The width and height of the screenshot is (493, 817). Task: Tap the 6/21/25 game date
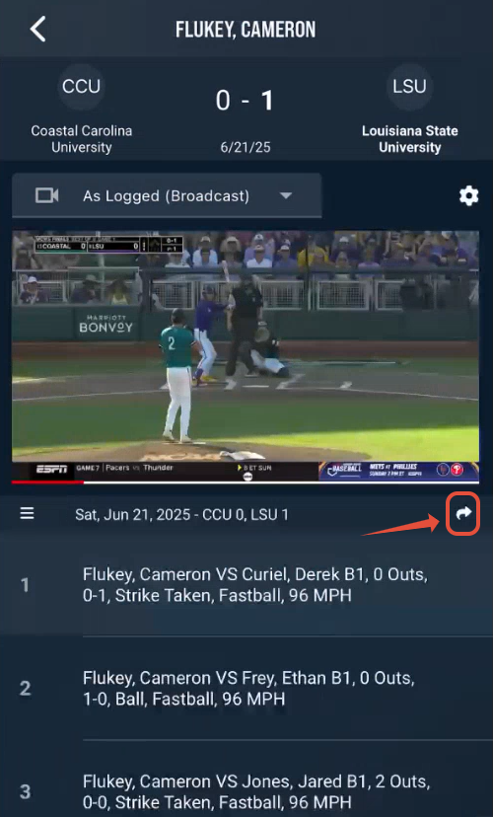246,147
